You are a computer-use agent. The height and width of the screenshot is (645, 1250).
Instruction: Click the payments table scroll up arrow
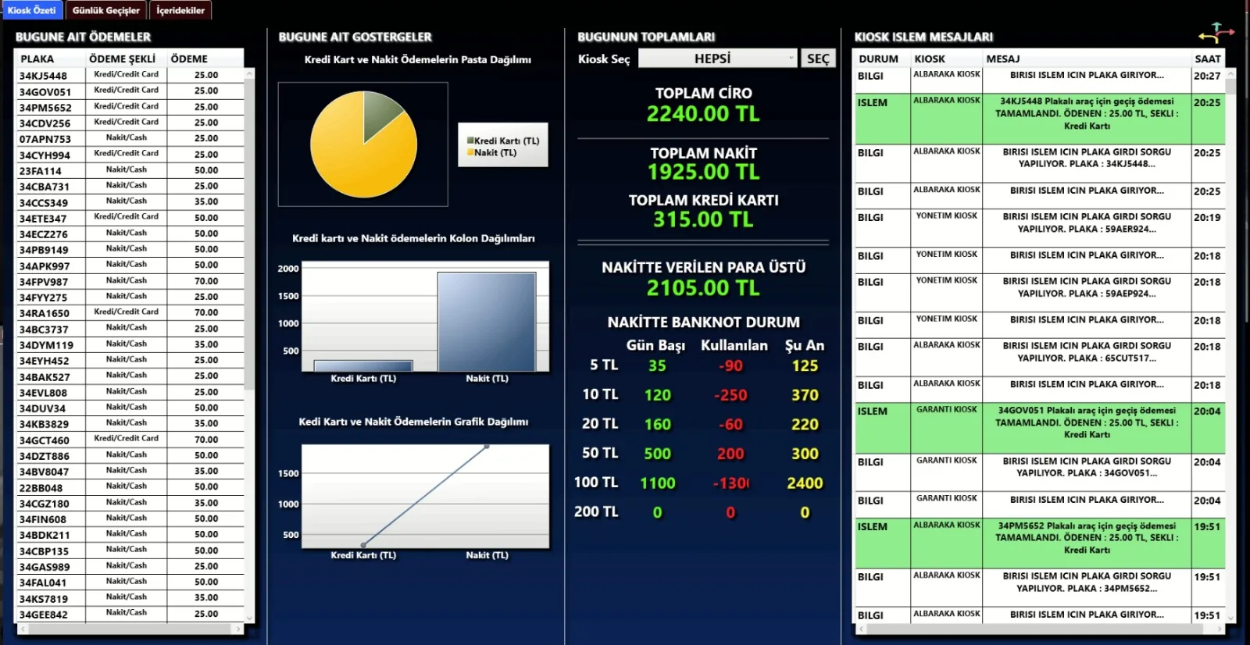tap(250, 73)
